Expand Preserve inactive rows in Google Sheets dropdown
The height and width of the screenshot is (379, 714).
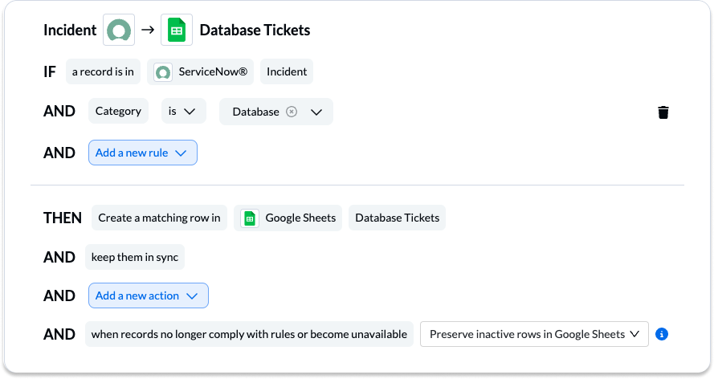pos(534,334)
